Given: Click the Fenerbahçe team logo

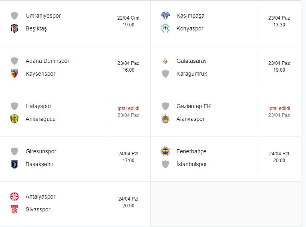Looking at the screenshot, I should pos(165,151).
